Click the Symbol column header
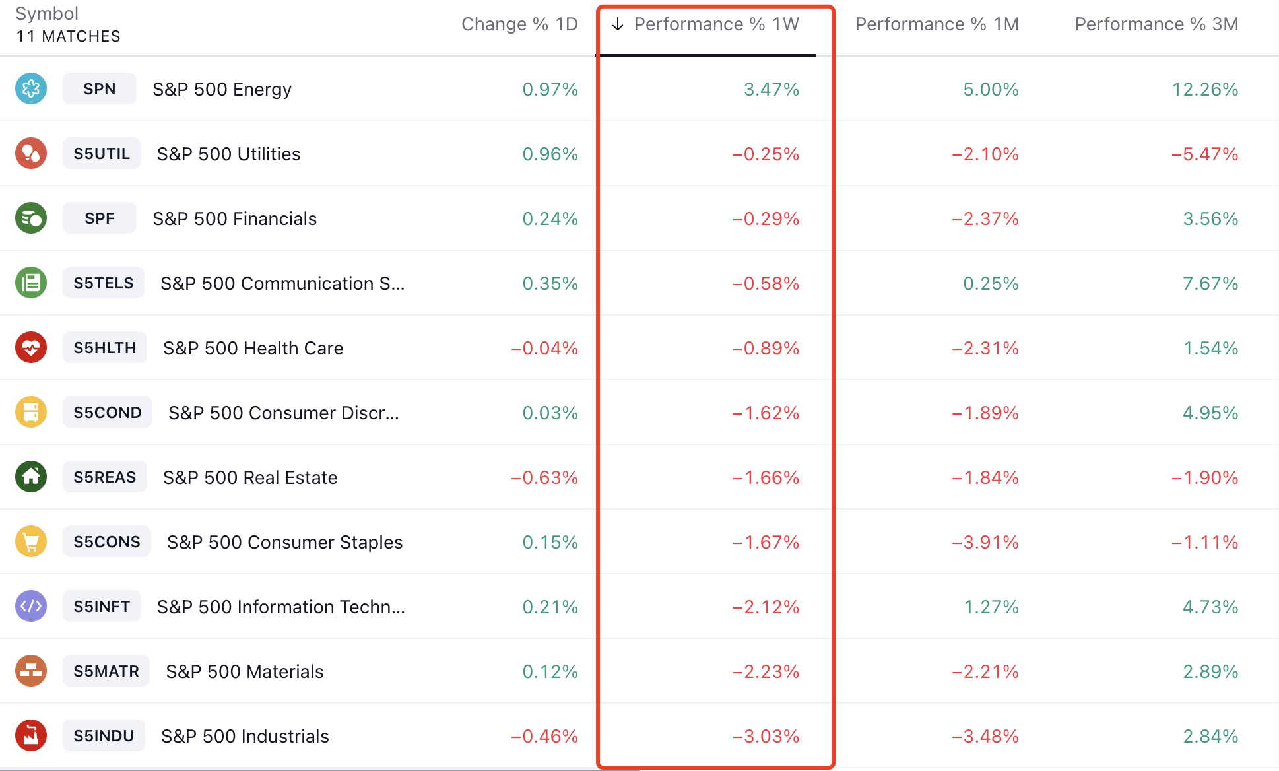This screenshot has width=1279, height=771. coord(47,14)
